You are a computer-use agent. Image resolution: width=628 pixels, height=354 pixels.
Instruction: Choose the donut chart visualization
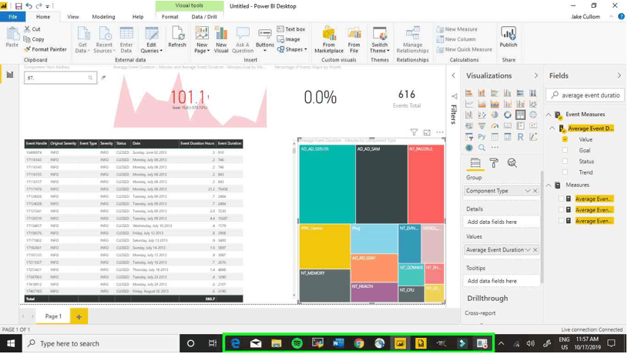click(x=508, y=115)
